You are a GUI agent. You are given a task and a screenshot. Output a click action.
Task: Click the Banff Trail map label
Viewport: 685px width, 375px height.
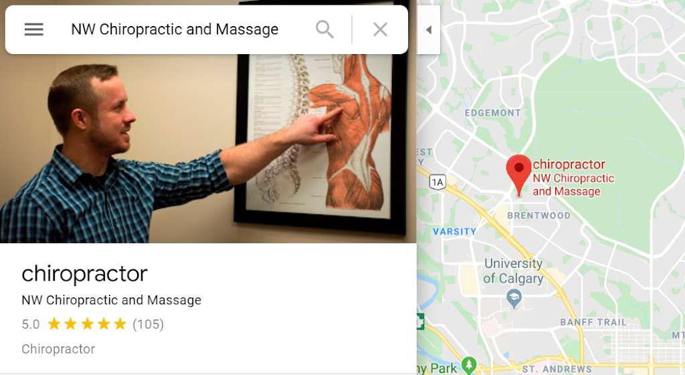[593, 323]
